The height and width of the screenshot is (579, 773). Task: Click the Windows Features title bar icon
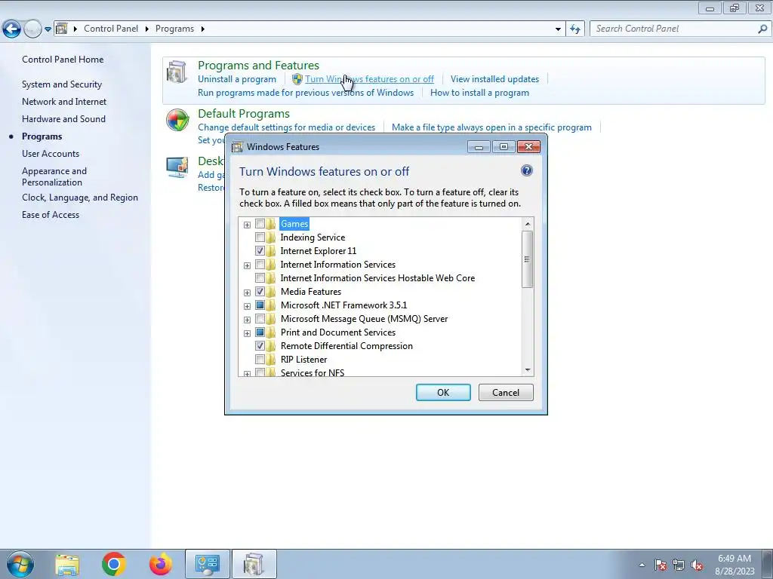237,147
